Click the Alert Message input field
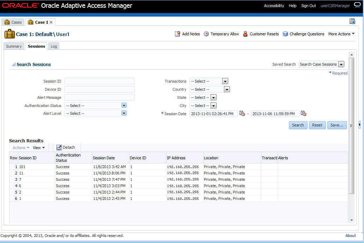 [99, 97]
